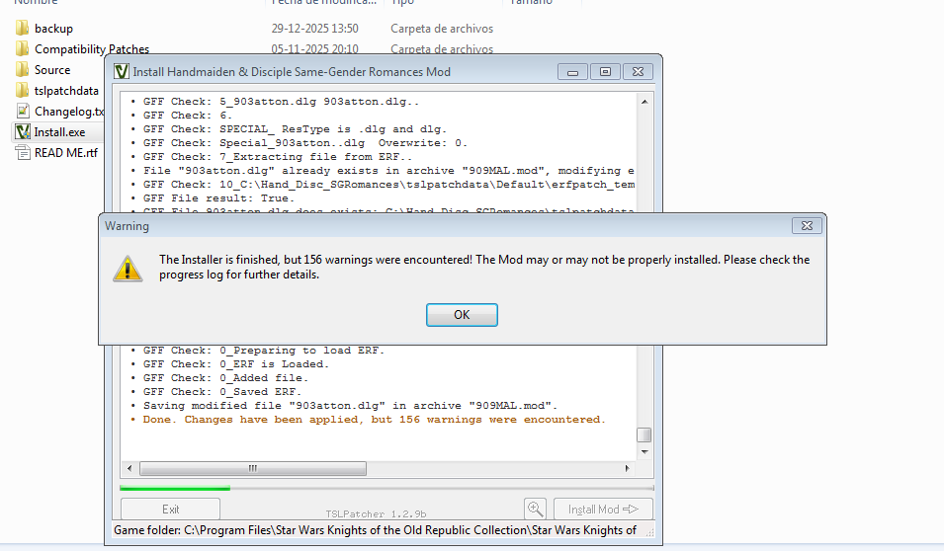The height and width of the screenshot is (551, 944).
Task: Click the yellow warning triangle icon
Action: pos(128,268)
